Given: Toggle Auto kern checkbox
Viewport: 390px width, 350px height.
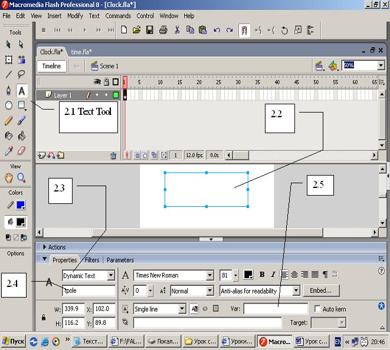Looking at the screenshot, I should [317, 309].
